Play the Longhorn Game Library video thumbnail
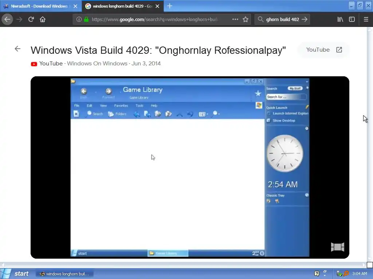This screenshot has width=373, height=279. [190, 167]
